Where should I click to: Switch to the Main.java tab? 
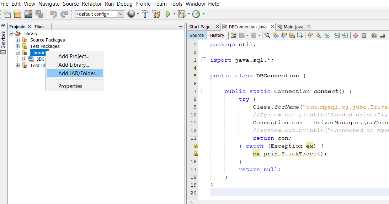293,27
